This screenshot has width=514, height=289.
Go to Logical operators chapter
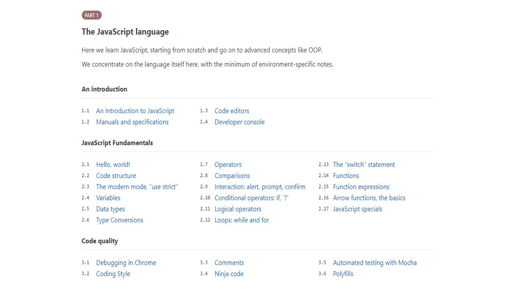238,209
